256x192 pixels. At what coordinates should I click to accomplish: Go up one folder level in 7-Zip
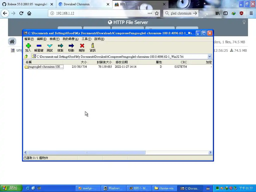[26, 56]
